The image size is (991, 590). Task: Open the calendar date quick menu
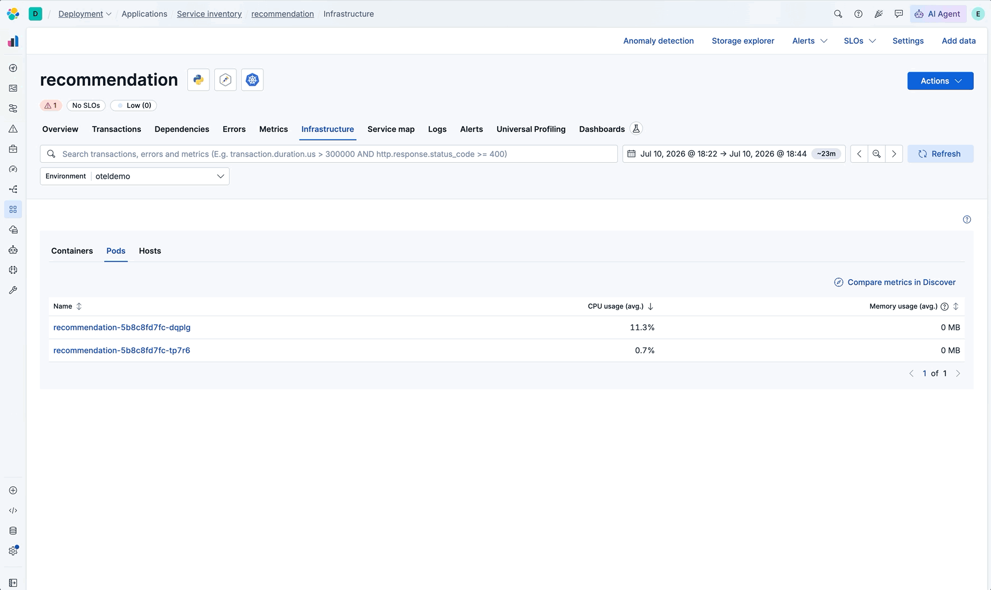coord(631,154)
